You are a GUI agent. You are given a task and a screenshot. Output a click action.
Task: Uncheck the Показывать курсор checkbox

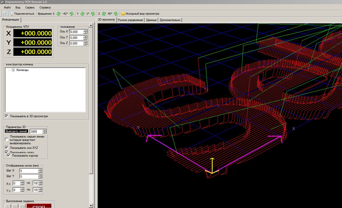[x=9, y=156]
